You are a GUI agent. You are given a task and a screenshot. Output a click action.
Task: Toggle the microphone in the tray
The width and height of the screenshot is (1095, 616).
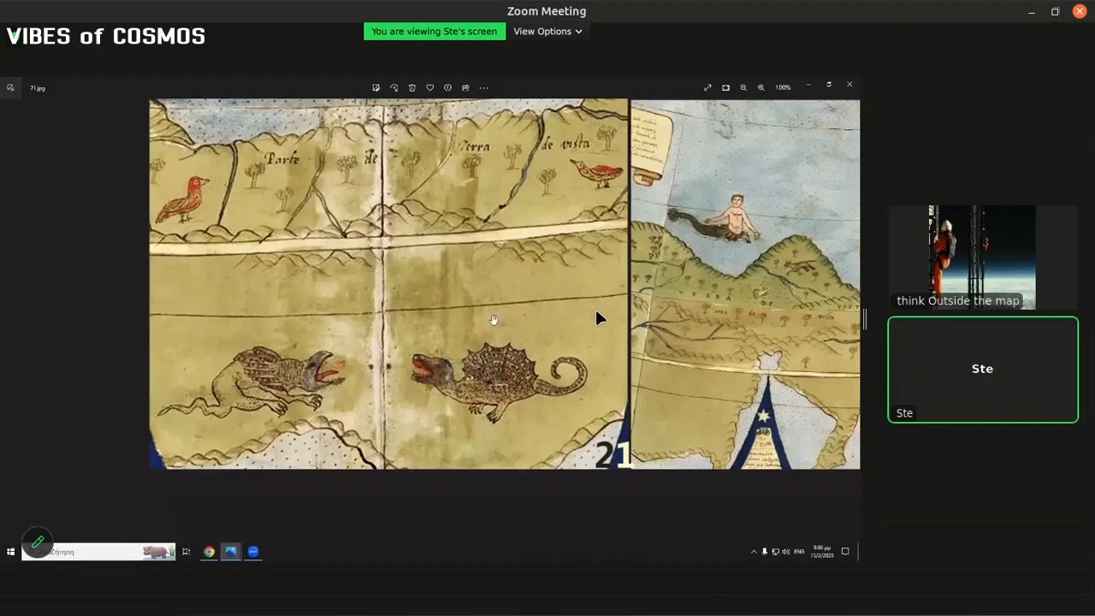point(765,552)
